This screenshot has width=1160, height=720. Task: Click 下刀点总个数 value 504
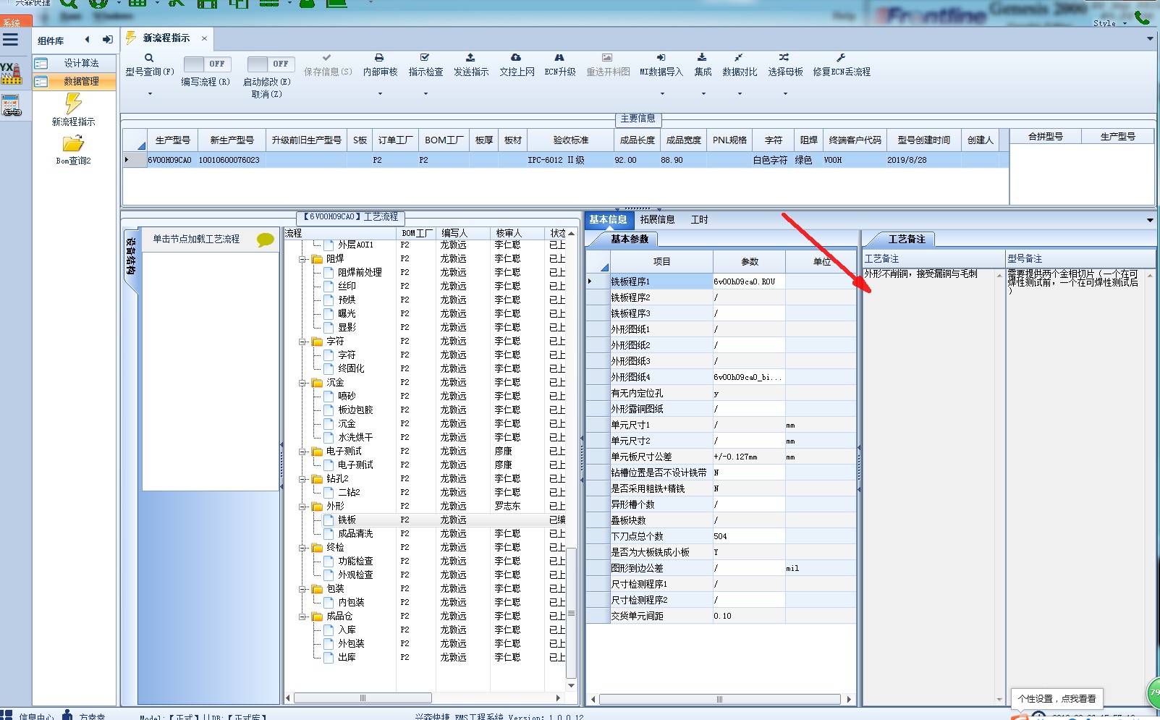[x=748, y=536]
